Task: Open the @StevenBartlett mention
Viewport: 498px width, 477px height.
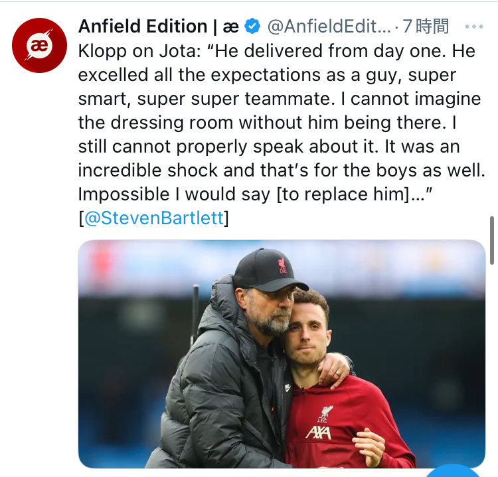Action: [x=153, y=219]
